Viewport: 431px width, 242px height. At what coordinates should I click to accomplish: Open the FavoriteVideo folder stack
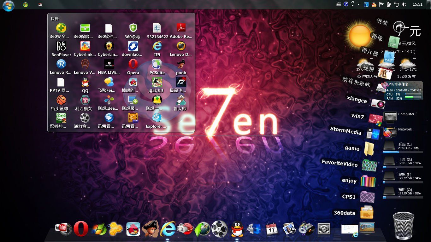click(369, 165)
